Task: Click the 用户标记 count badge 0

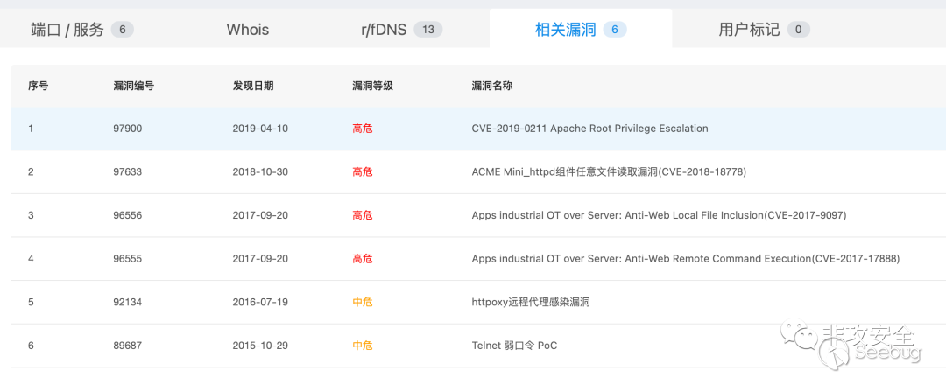Action: (x=798, y=30)
